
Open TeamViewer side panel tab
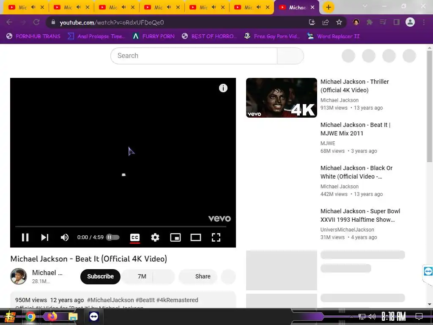tap(428, 271)
